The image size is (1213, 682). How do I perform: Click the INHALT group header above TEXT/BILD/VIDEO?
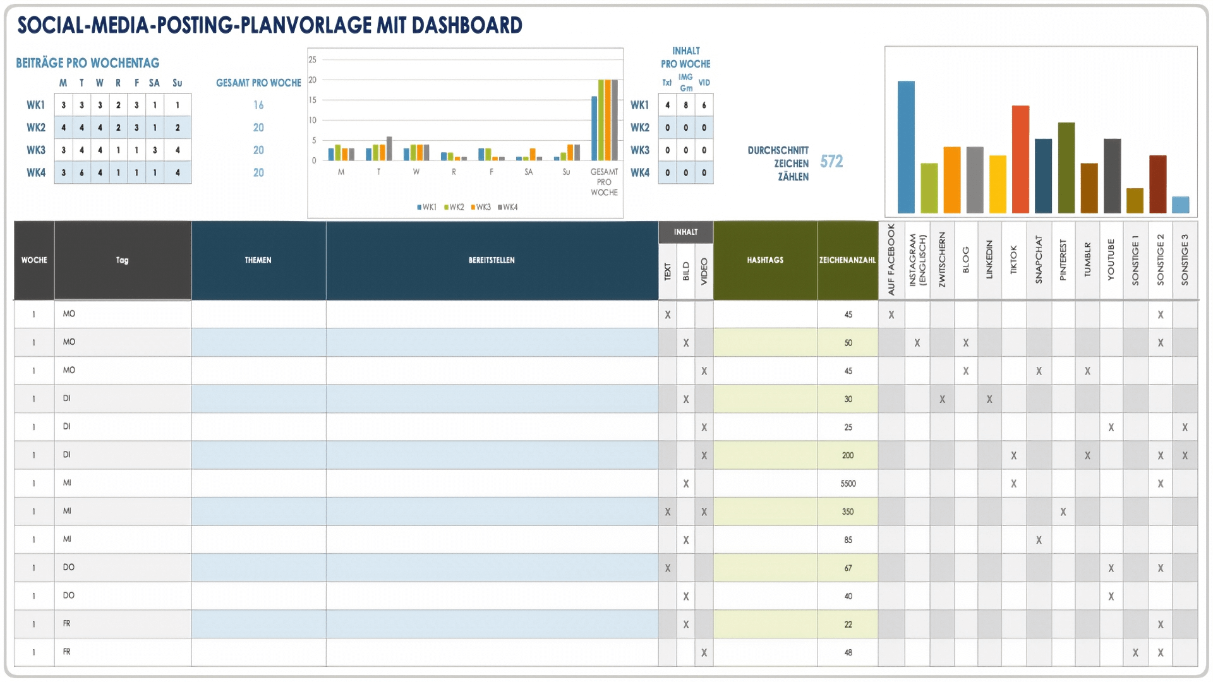[685, 232]
